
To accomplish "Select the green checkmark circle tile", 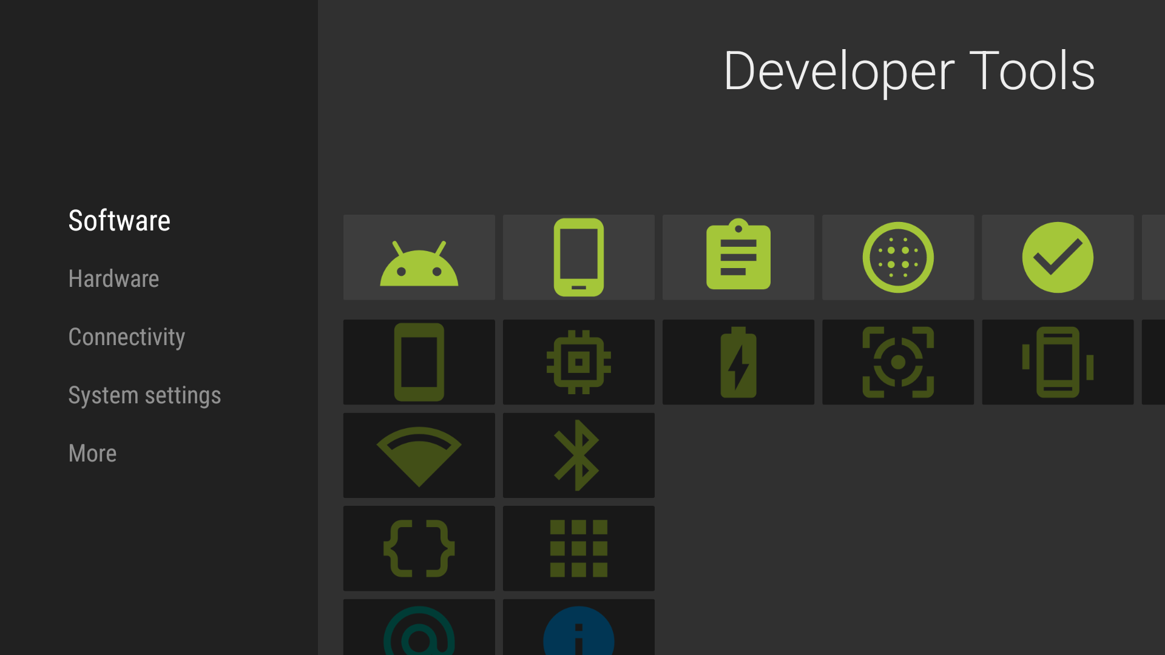I will [x=1058, y=257].
